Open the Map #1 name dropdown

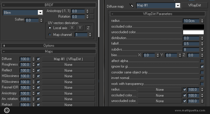coord(158,6)
